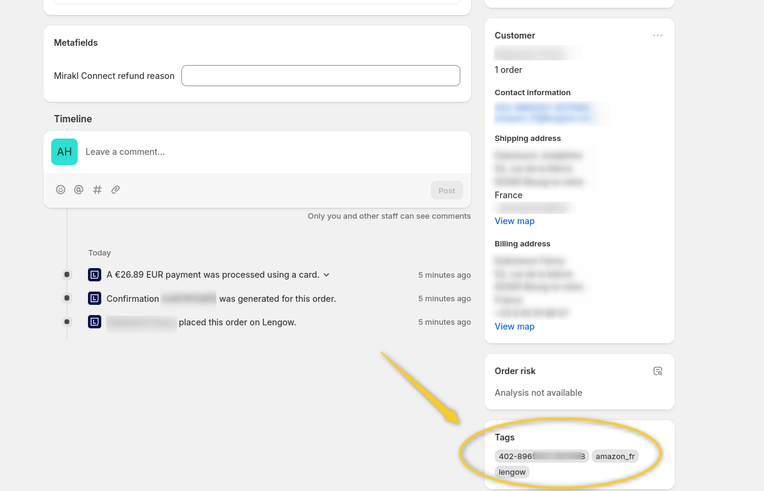Select the amazon_fr tag

pos(615,456)
